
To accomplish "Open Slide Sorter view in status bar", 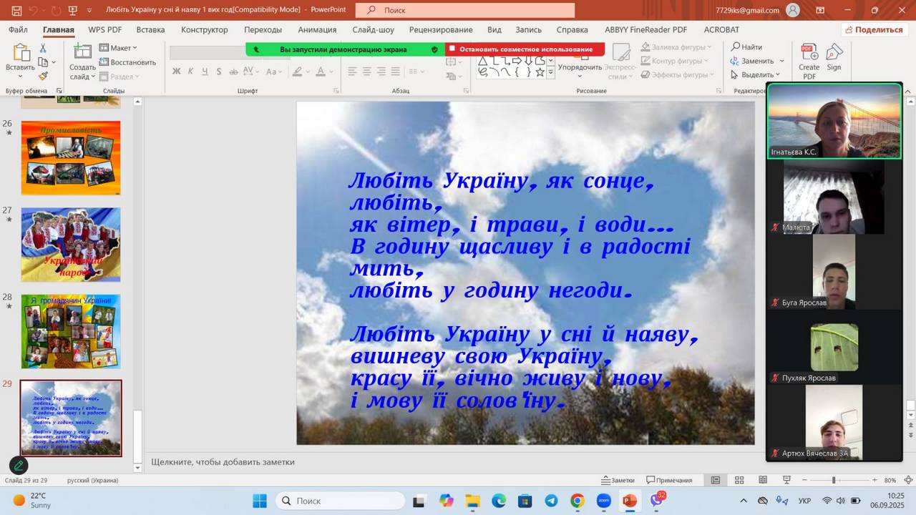I will click(x=739, y=480).
